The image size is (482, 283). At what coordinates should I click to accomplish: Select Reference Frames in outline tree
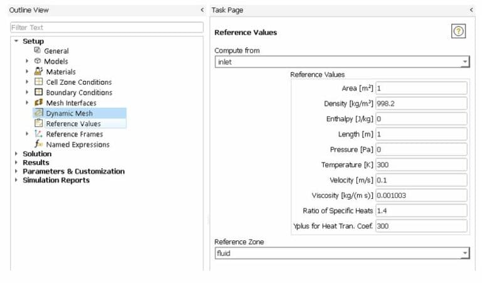point(74,134)
